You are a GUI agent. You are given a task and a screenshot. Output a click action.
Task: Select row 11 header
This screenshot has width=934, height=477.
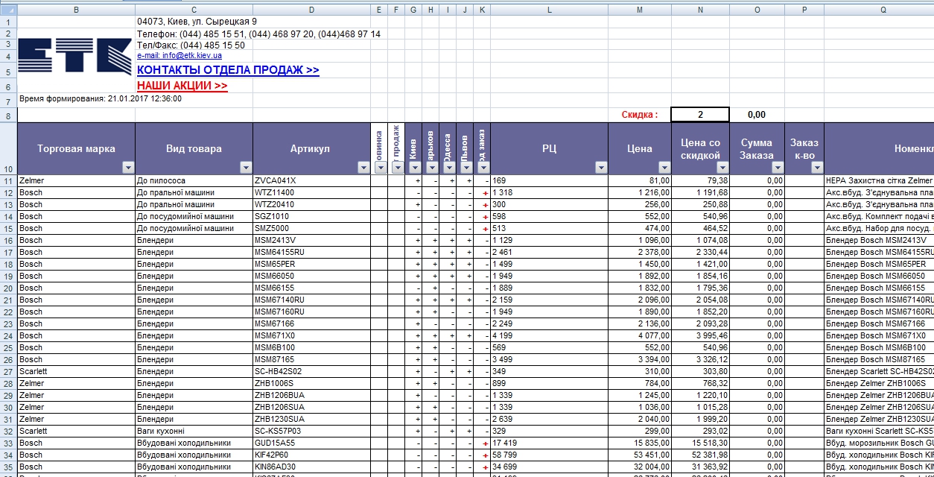(8, 180)
